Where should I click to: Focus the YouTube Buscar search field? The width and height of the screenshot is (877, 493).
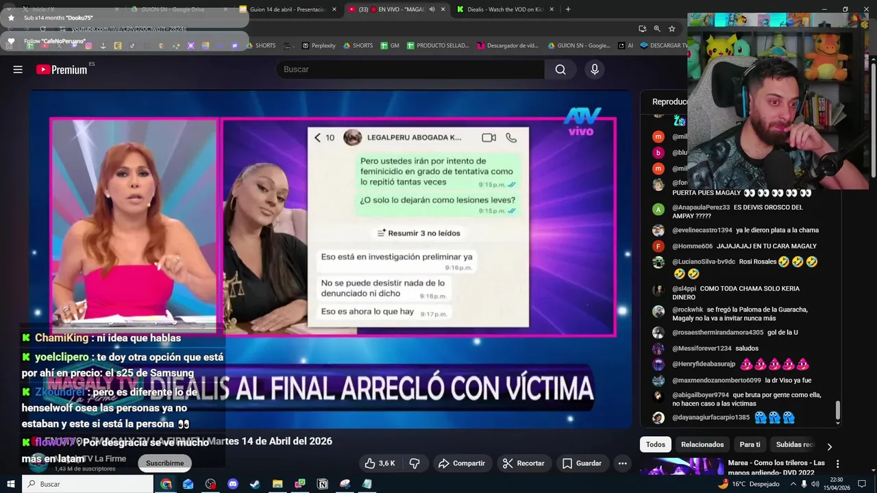coord(411,69)
